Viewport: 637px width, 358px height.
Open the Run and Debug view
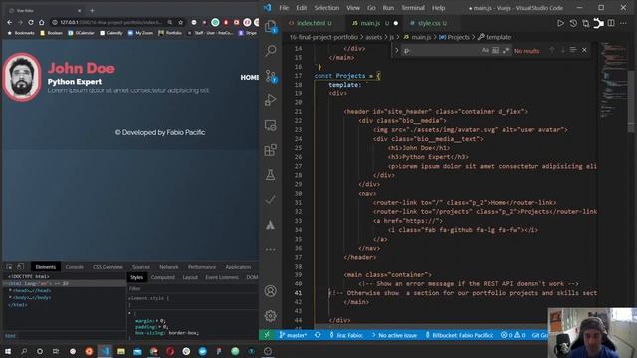coord(270,100)
